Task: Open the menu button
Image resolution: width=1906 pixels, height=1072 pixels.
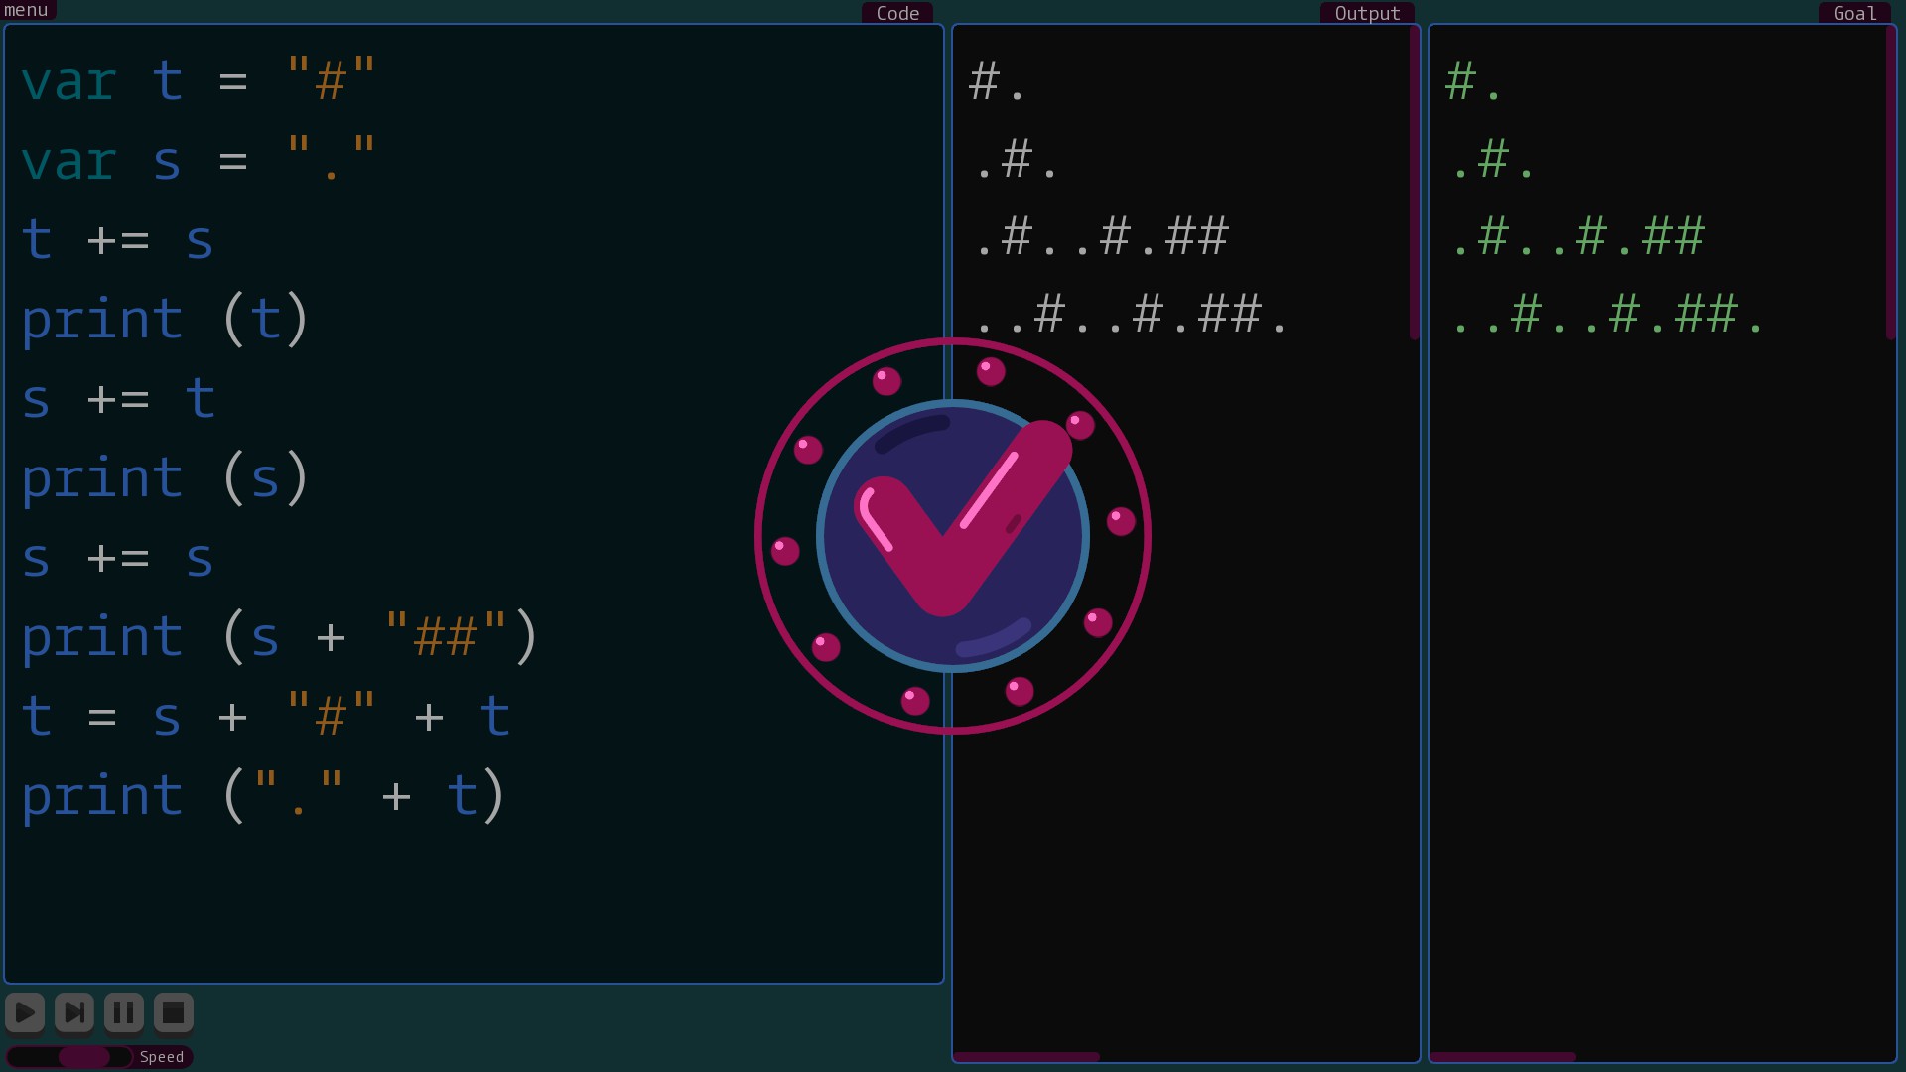Action: coord(27,10)
